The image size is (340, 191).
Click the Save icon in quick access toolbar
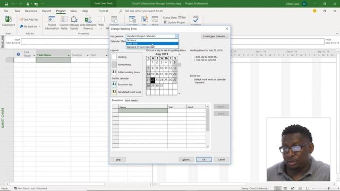(6, 4)
